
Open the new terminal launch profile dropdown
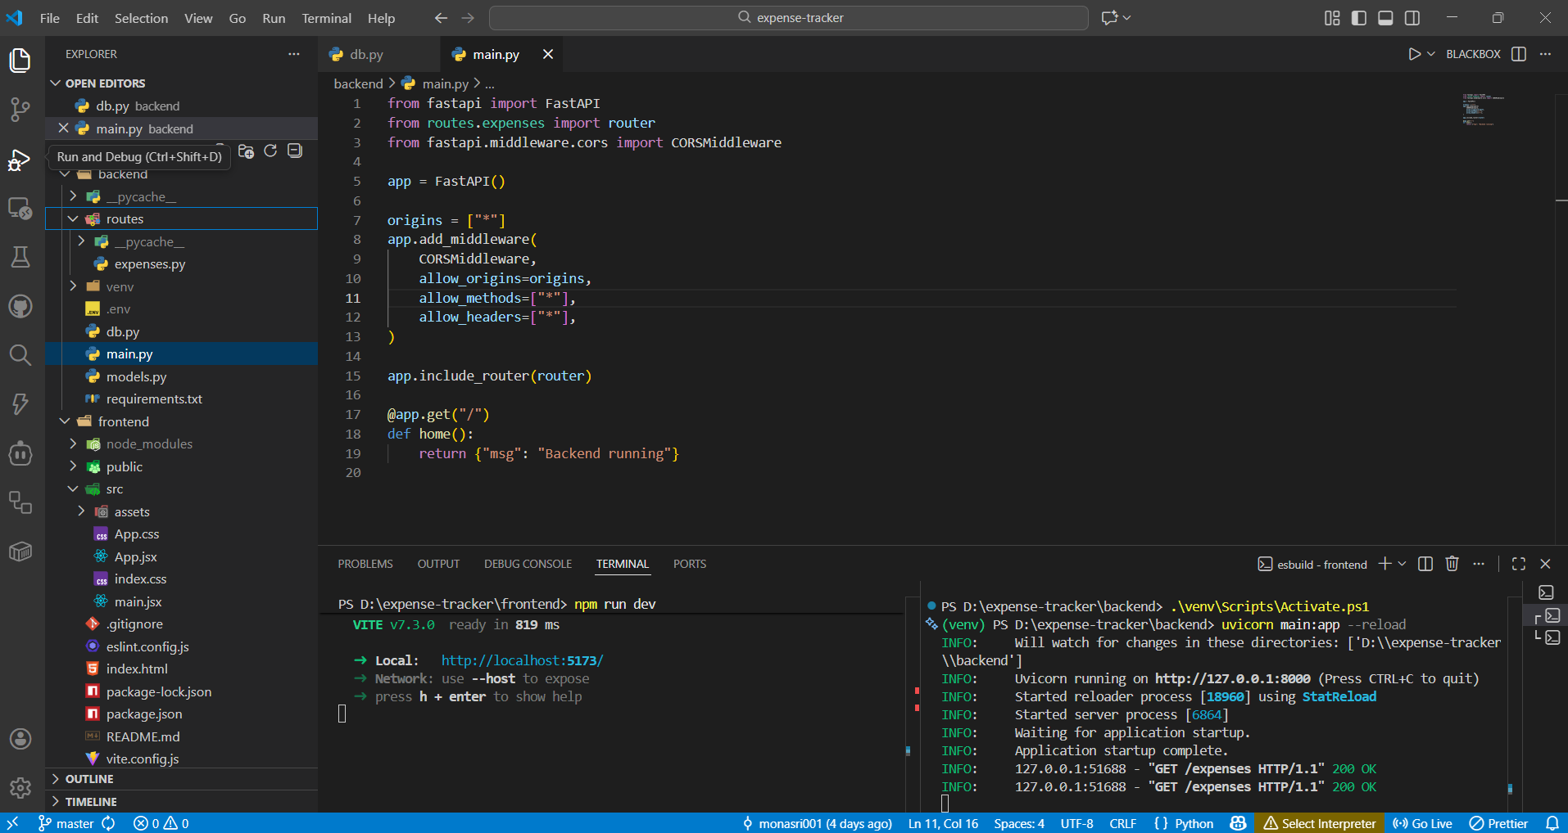[x=1402, y=564]
